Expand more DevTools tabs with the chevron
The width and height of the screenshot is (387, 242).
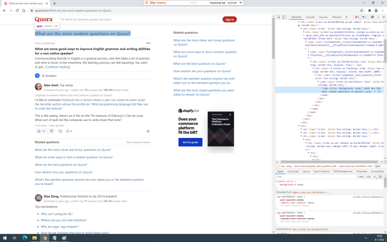(x=346, y=17)
